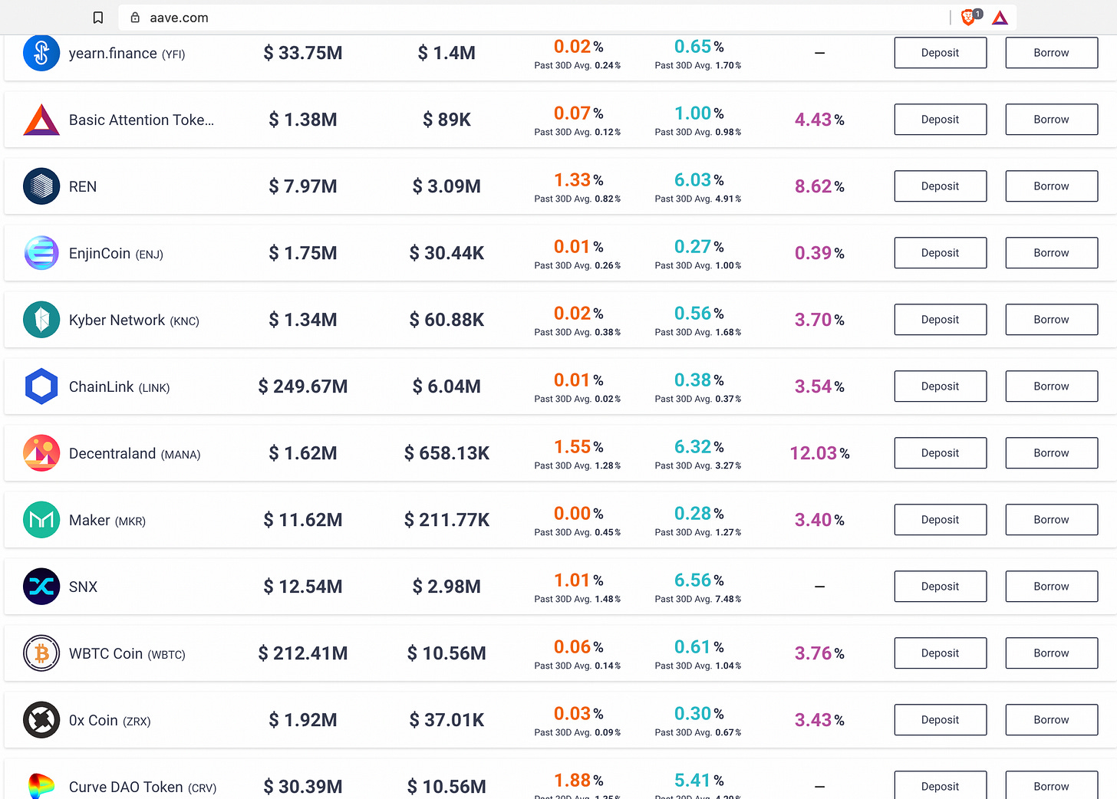
Task: Click REN stable borrow APR 8.62%
Action: (x=819, y=186)
